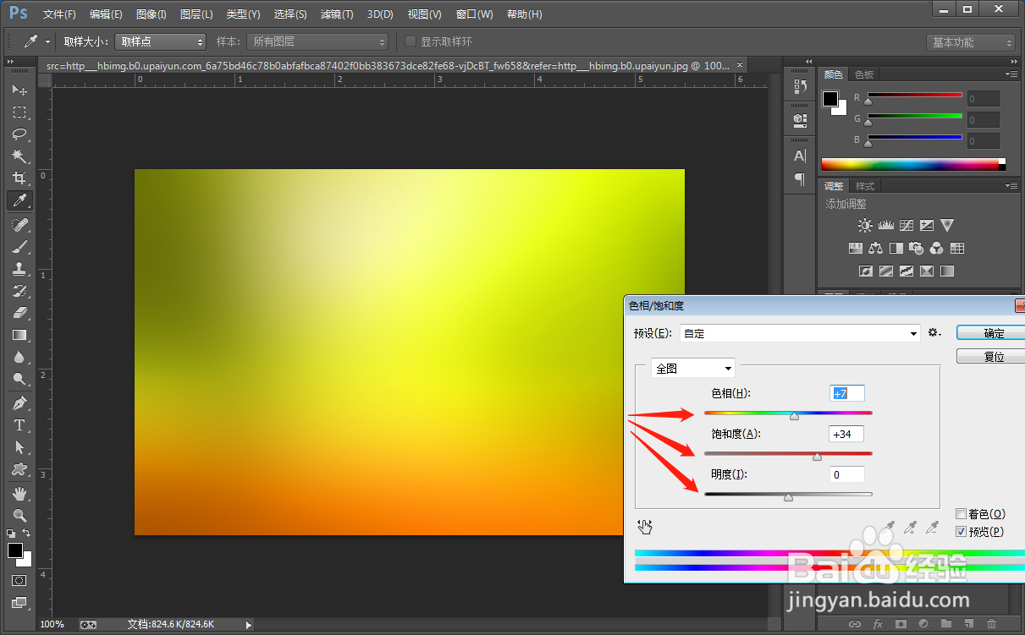
Task: Toggle the 显示取样环 checkbox
Action: click(x=411, y=41)
